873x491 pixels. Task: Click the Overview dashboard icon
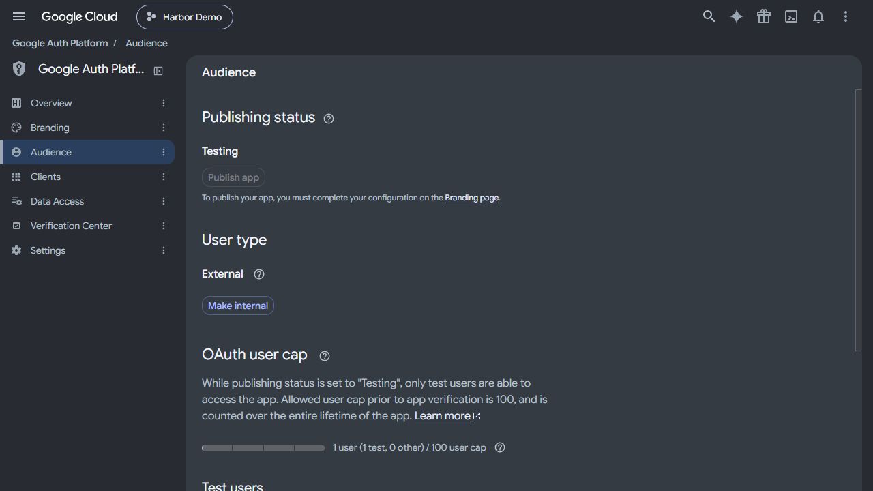(16, 103)
